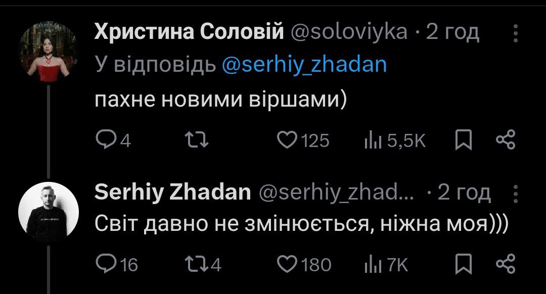Share Христина Соловій's tweet
The width and height of the screenshot is (546, 294).
click(x=505, y=140)
